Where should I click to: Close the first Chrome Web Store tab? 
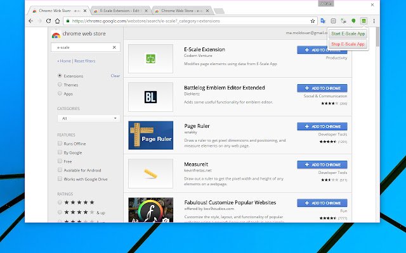point(85,11)
